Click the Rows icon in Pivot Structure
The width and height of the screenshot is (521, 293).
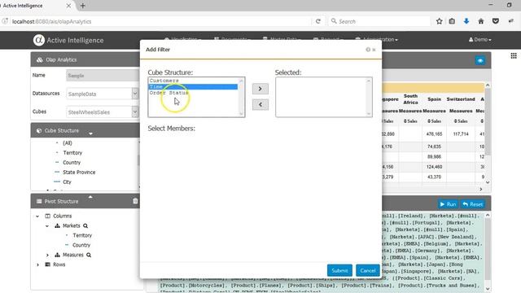click(x=47, y=265)
